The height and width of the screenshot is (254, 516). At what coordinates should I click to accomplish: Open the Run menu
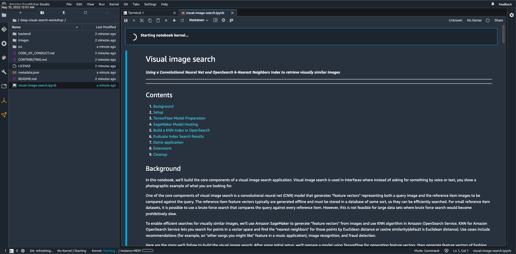102,4
